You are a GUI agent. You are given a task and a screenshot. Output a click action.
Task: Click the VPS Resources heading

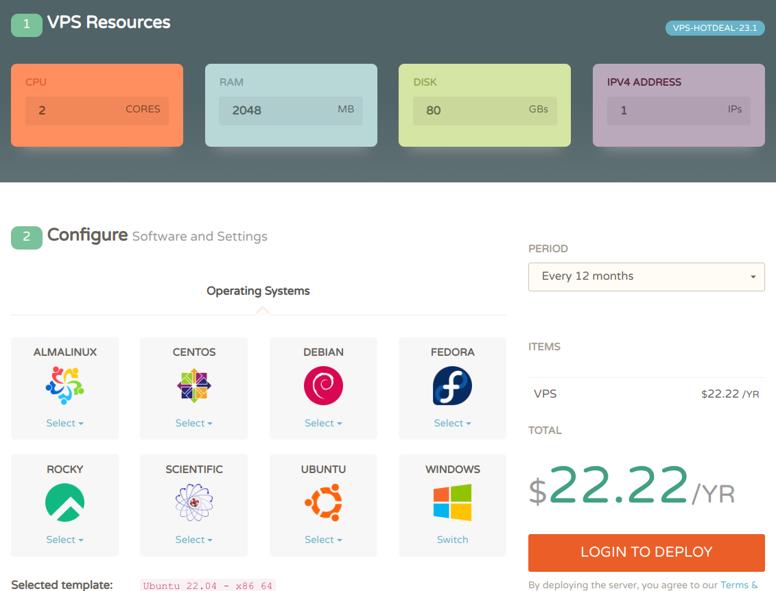[109, 22]
